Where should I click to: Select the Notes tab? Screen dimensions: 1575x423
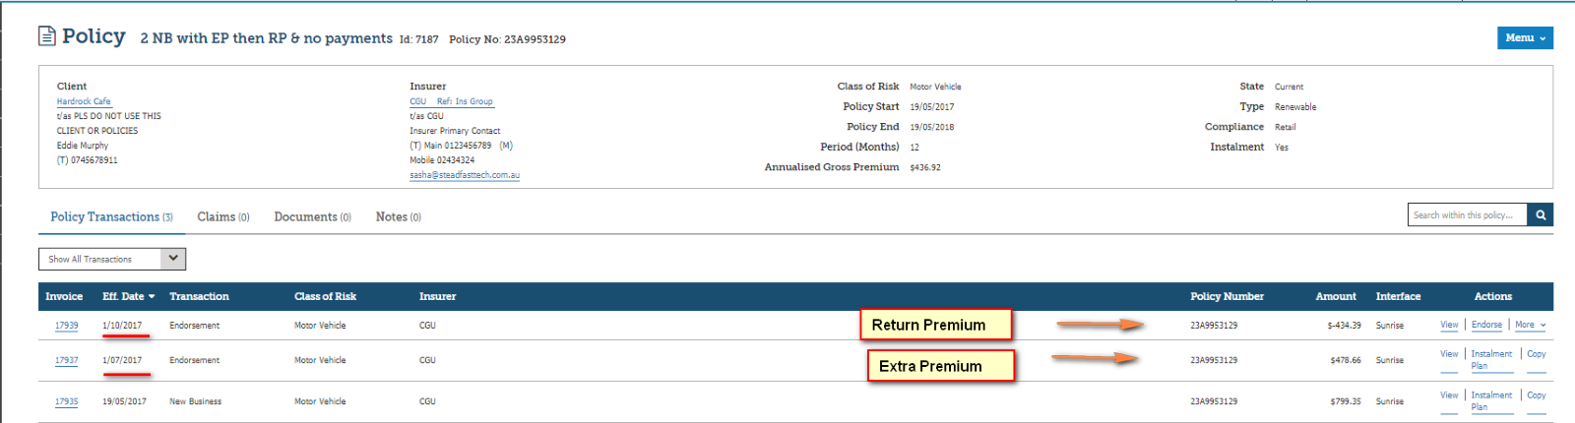point(398,216)
